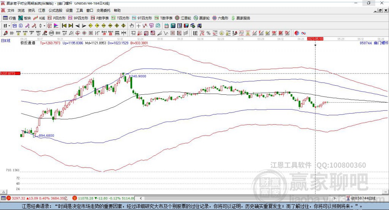This screenshot has height=210, width=389.
Task: Open the 交易委托 menu
Action: (103, 10)
